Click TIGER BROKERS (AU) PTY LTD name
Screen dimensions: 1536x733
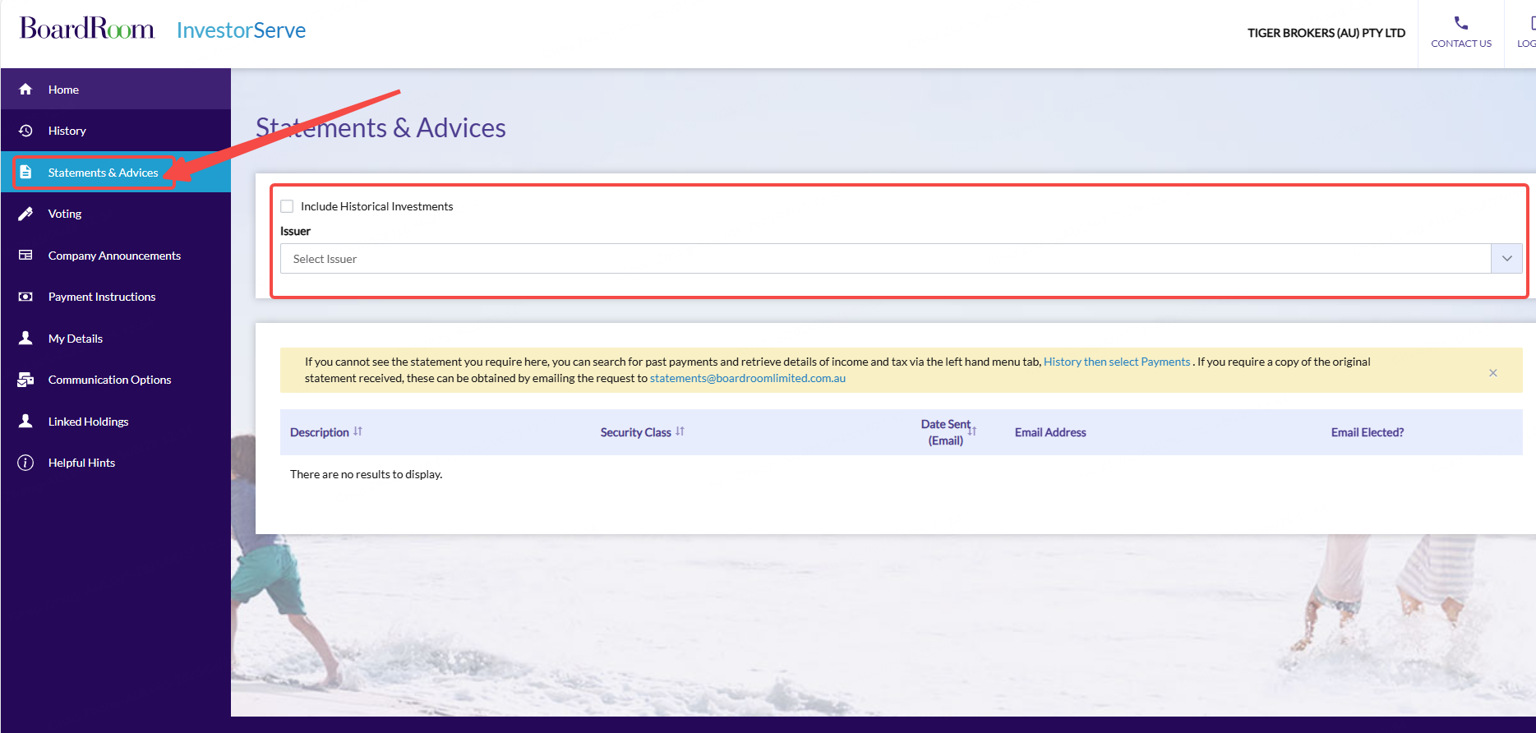(x=1326, y=33)
